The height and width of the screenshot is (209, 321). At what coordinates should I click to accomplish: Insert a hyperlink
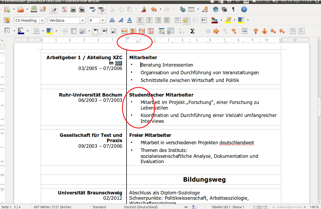pyautogui.click(x=183, y=10)
